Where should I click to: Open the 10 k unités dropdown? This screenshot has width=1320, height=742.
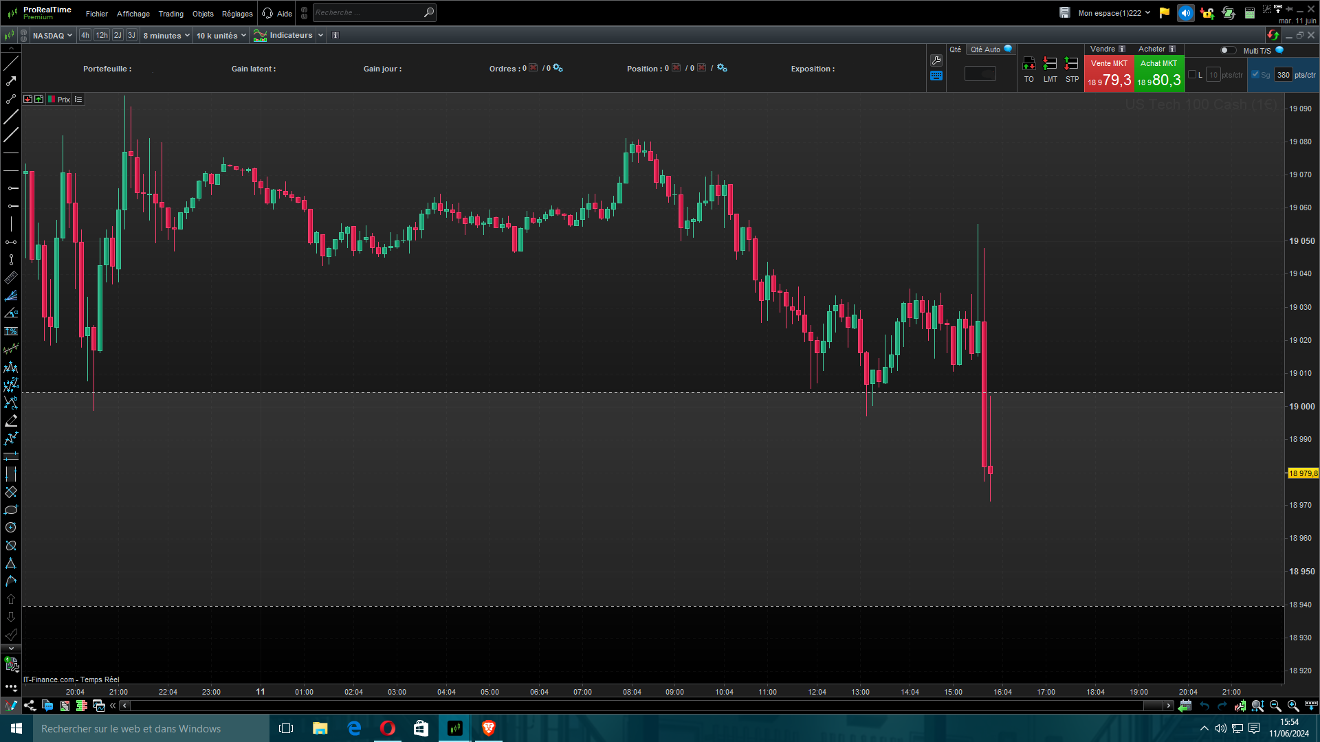221,36
